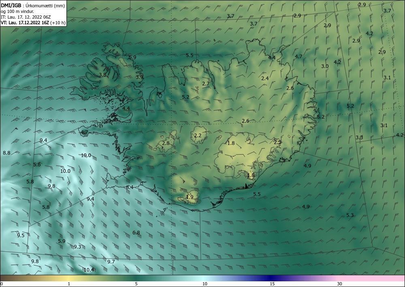Click the 5.3 value southeast of Iceland

click(350, 215)
